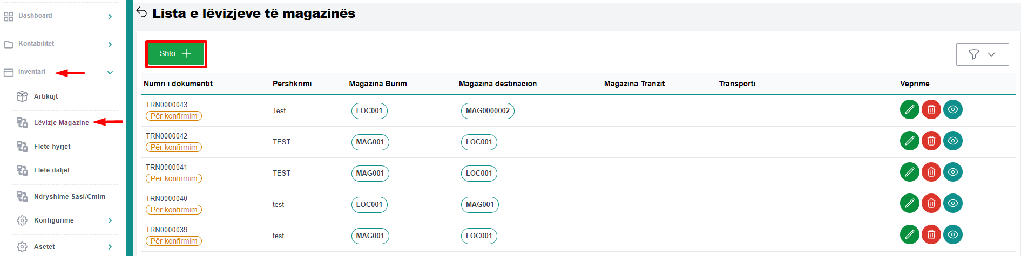Expand the Konfigurime submenu

click(110, 220)
